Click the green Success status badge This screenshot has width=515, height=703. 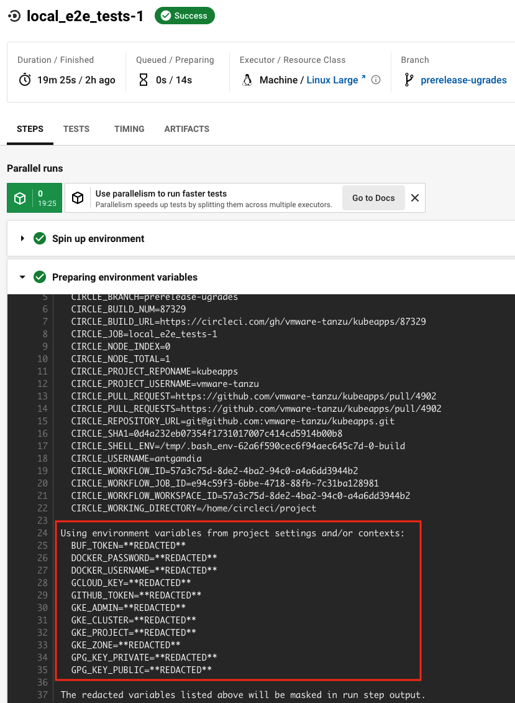coord(185,16)
